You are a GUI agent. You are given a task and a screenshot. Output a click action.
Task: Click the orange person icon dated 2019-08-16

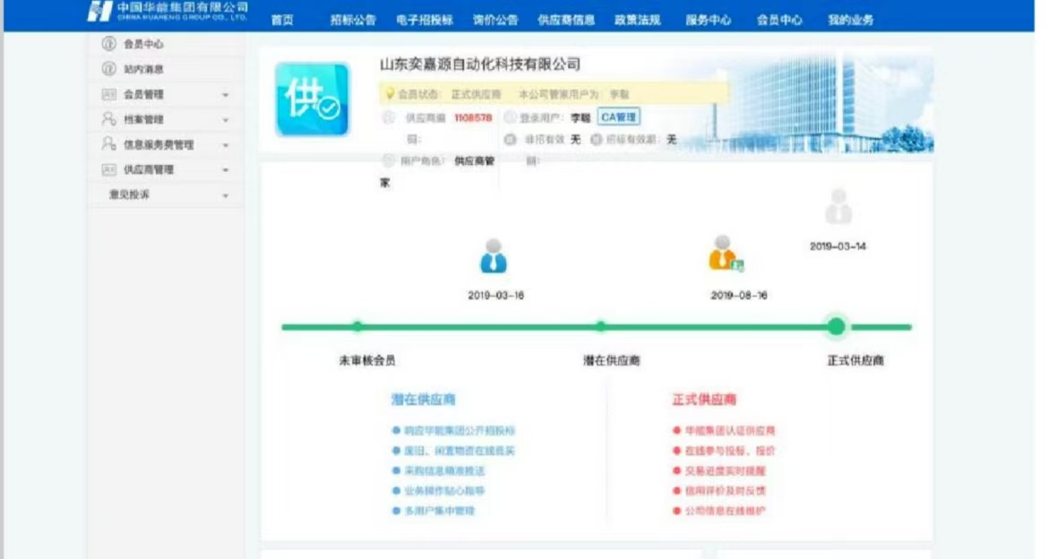(x=722, y=254)
